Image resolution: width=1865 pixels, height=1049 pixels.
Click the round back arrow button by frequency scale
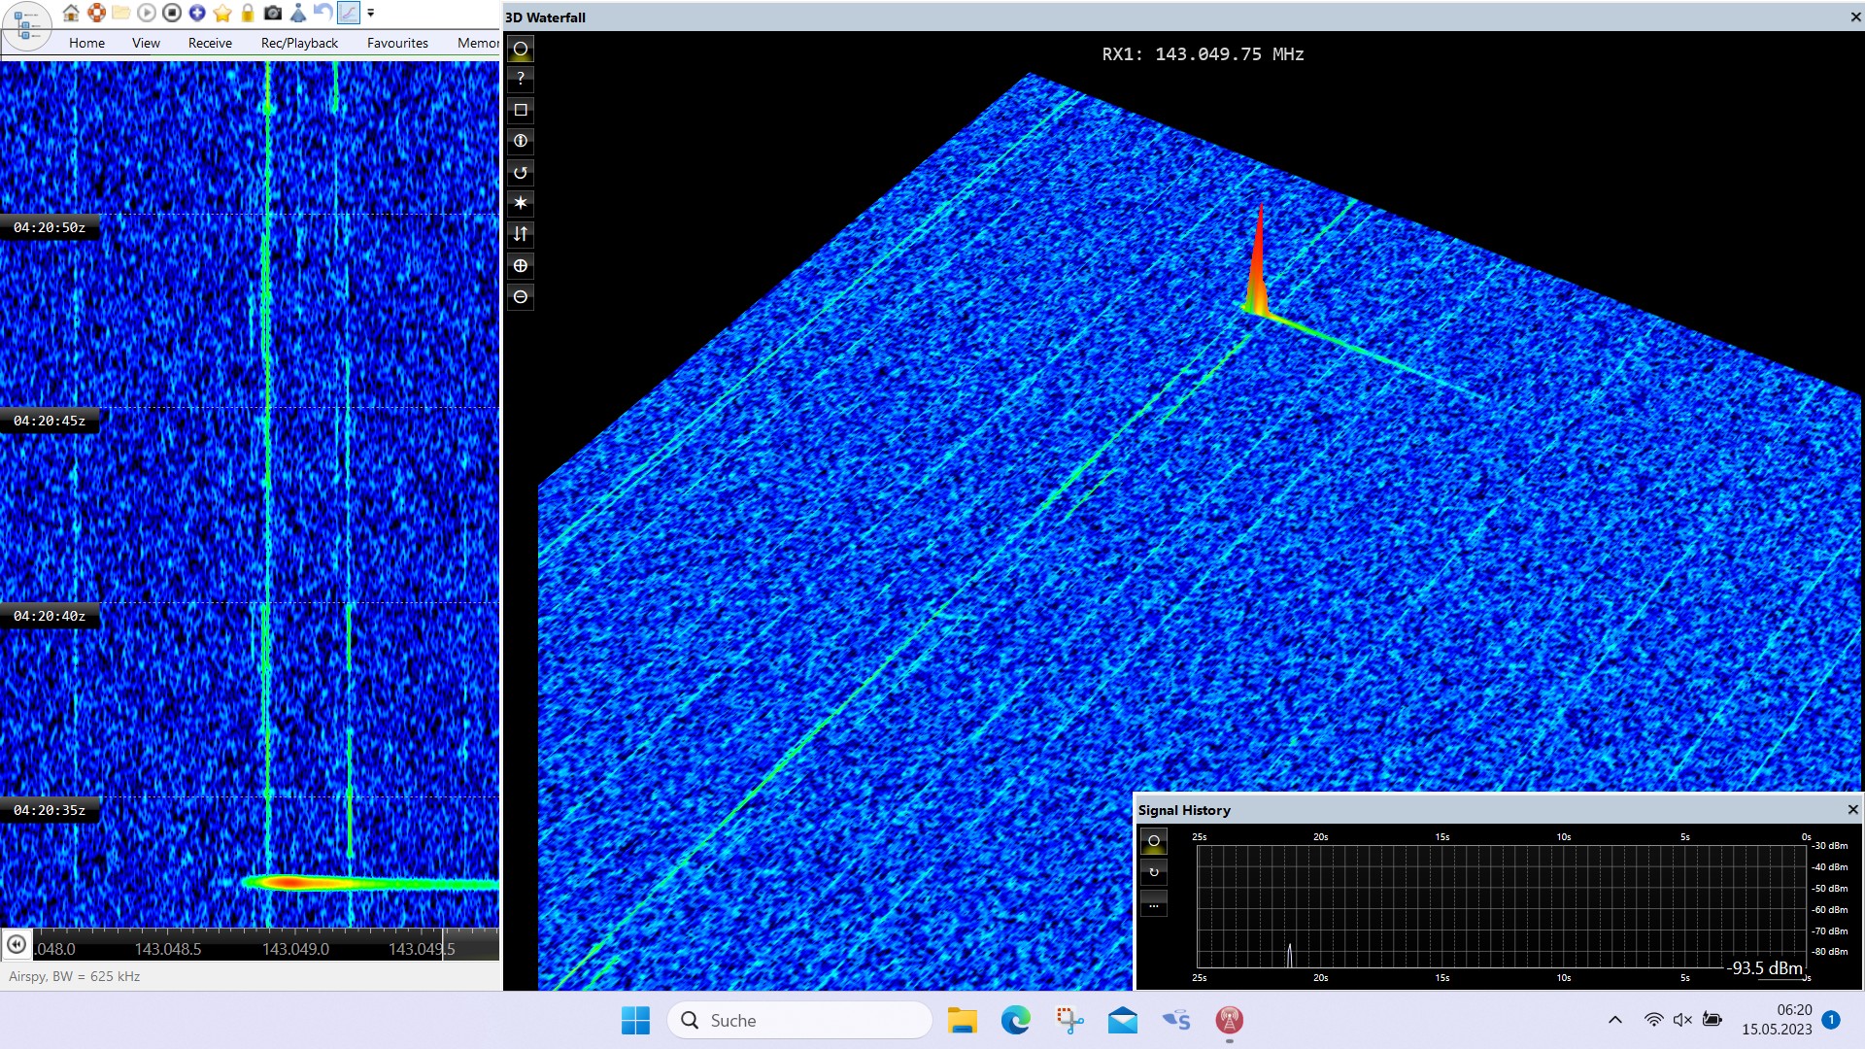[x=17, y=944]
